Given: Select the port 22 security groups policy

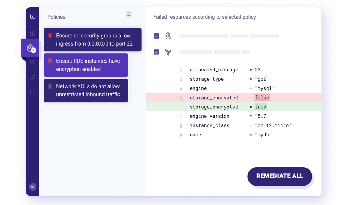Looking at the screenshot, I should pos(93,40).
